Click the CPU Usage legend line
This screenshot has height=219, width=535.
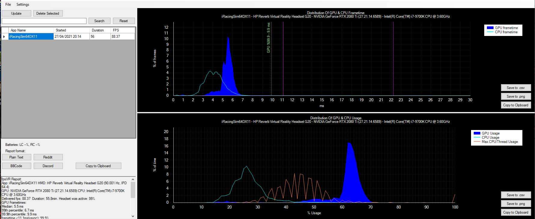click(x=477, y=138)
